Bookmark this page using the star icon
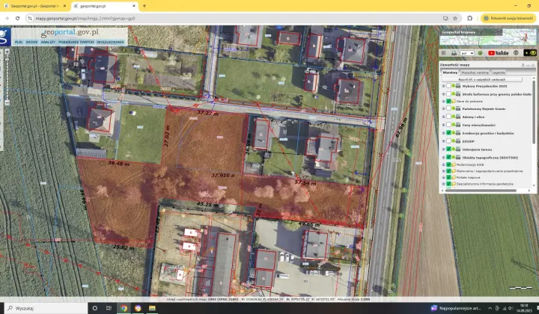This screenshot has width=539, height=314. point(457,17)
